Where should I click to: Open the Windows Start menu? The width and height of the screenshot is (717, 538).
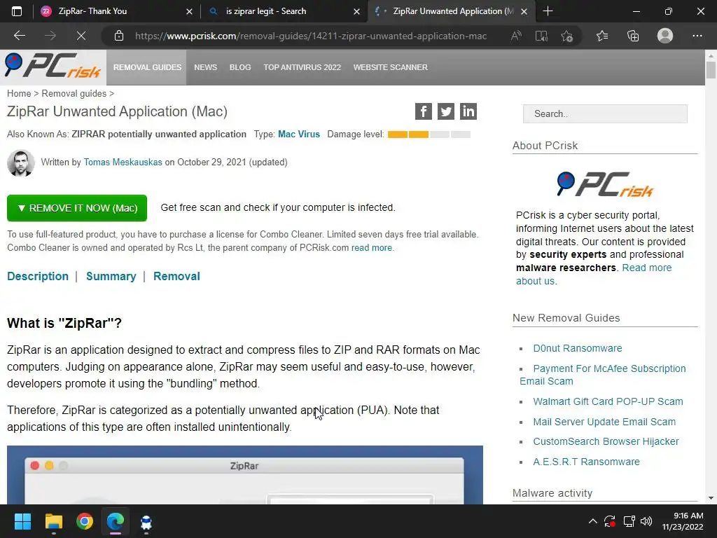point(22,521)
